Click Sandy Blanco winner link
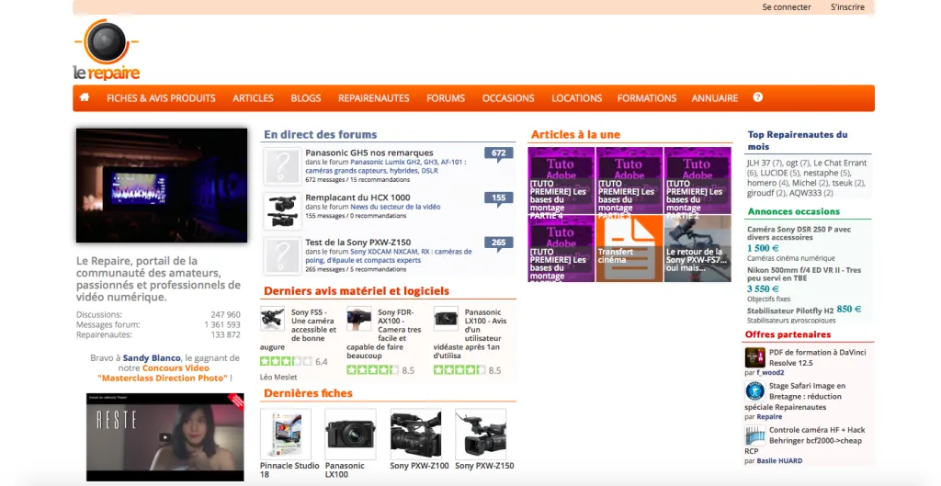The image size is (941, 486). [x=152, y=357]
